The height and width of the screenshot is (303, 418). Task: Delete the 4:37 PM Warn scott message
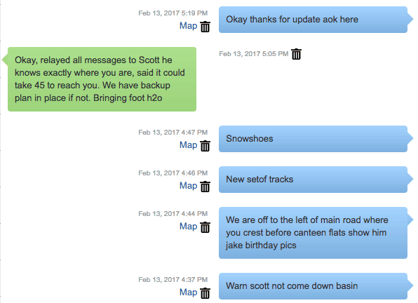click(205, 293)
